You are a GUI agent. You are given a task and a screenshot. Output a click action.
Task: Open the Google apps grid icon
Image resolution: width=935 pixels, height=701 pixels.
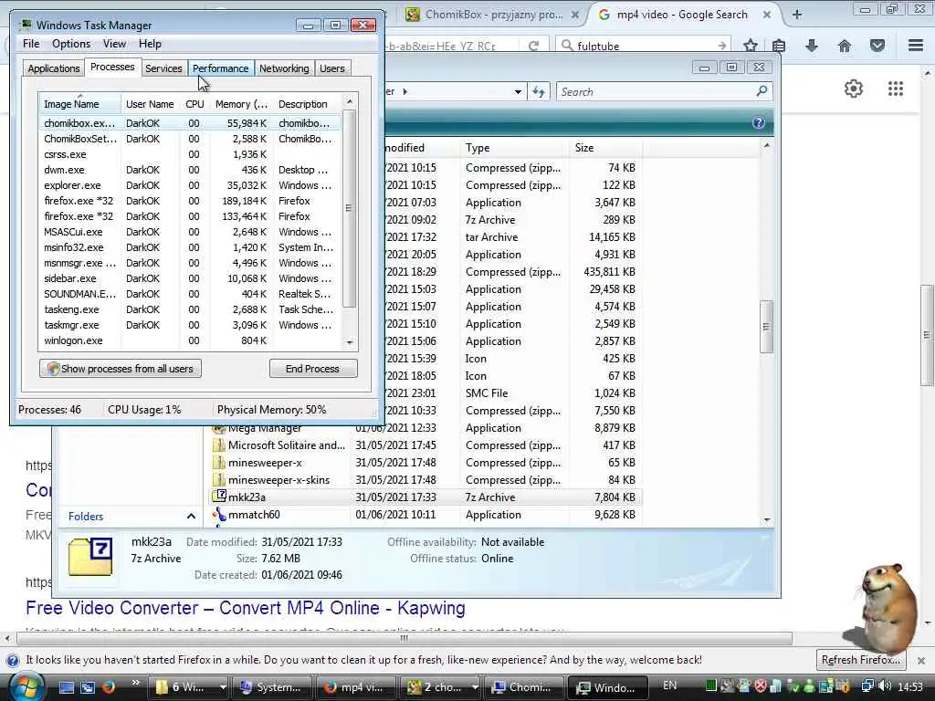896,89
